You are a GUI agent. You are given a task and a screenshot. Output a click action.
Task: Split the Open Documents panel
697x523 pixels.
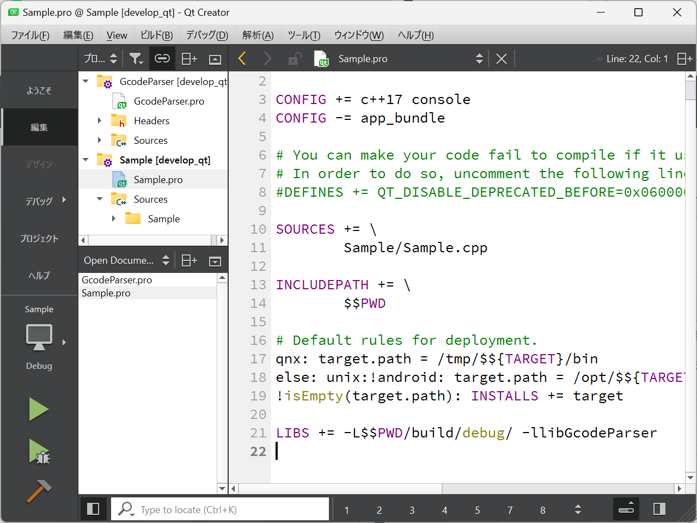(x=189, y=260)
